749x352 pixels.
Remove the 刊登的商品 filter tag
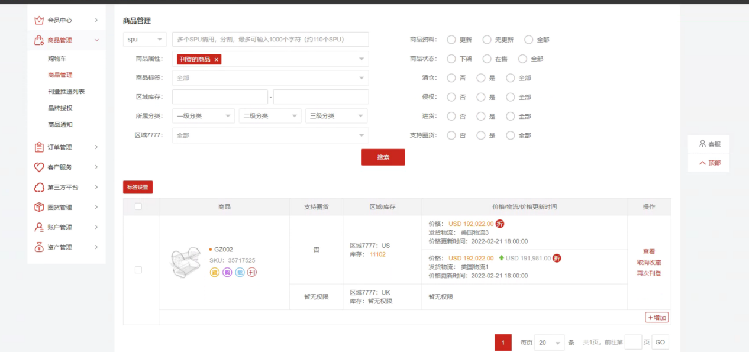pyautogui.click(x=217, y=59)
